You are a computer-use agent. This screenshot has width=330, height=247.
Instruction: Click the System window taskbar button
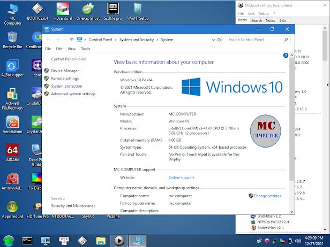pyautogui.click(x=138, y=241)
